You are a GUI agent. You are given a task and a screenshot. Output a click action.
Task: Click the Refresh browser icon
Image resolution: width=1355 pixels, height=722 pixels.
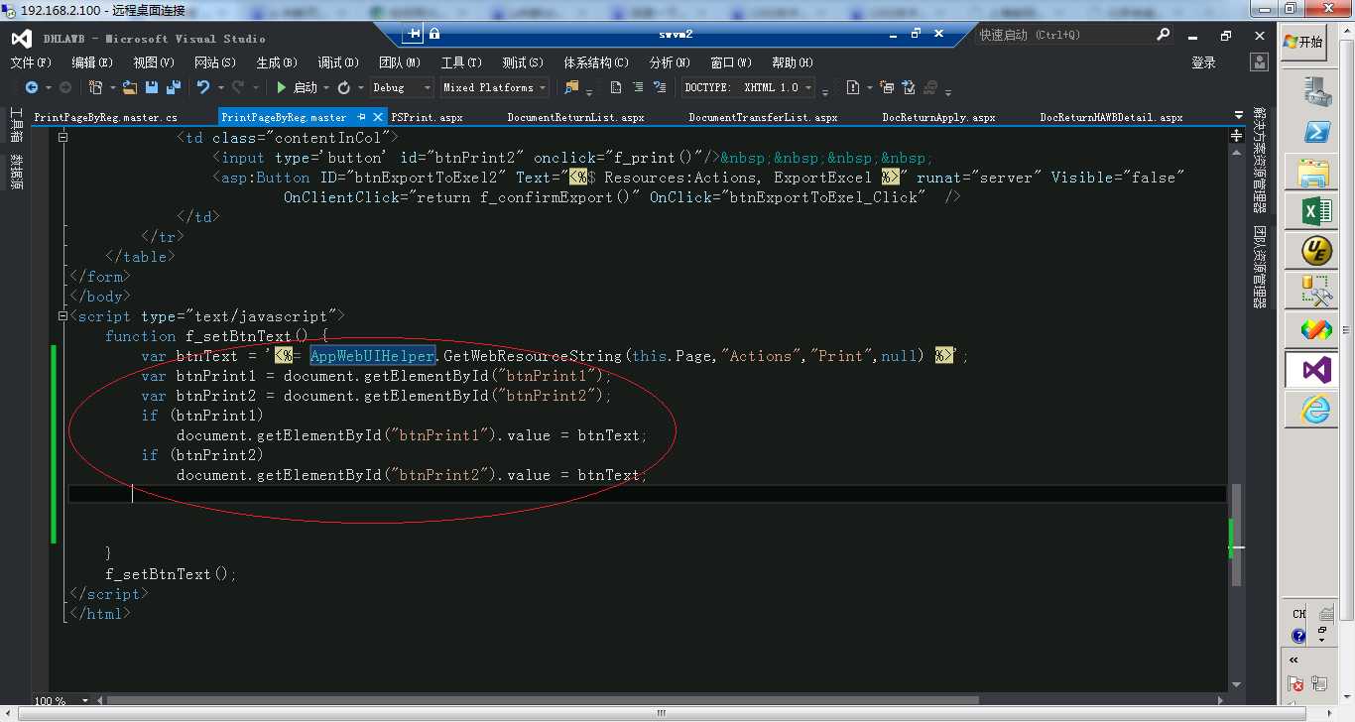343,87
